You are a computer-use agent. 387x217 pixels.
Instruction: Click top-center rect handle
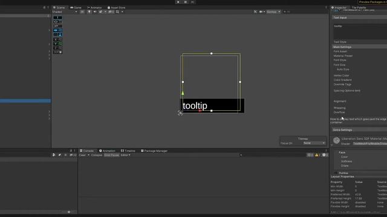(211, 54)
